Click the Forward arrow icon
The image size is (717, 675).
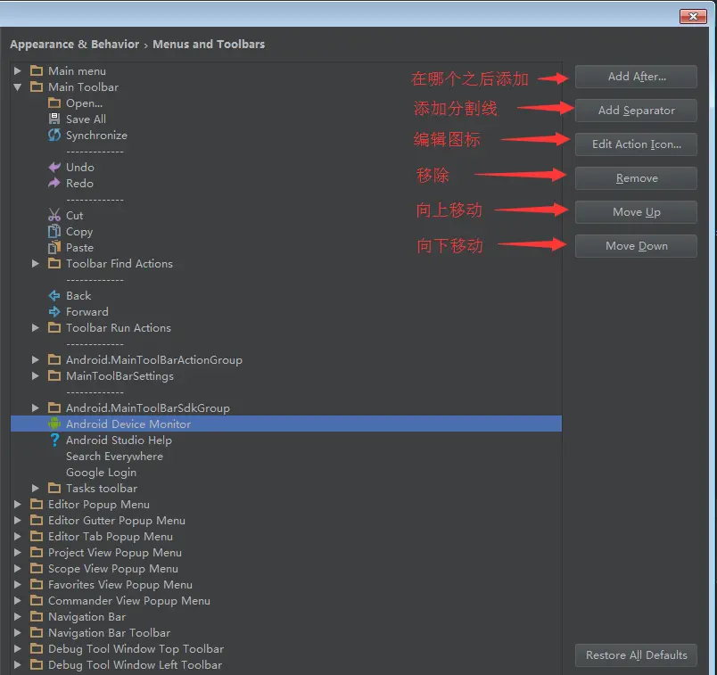54,311
